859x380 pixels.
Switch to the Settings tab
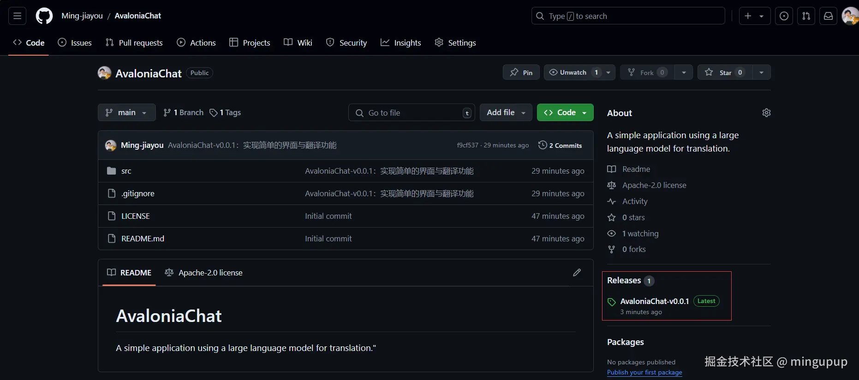point(455,43)
